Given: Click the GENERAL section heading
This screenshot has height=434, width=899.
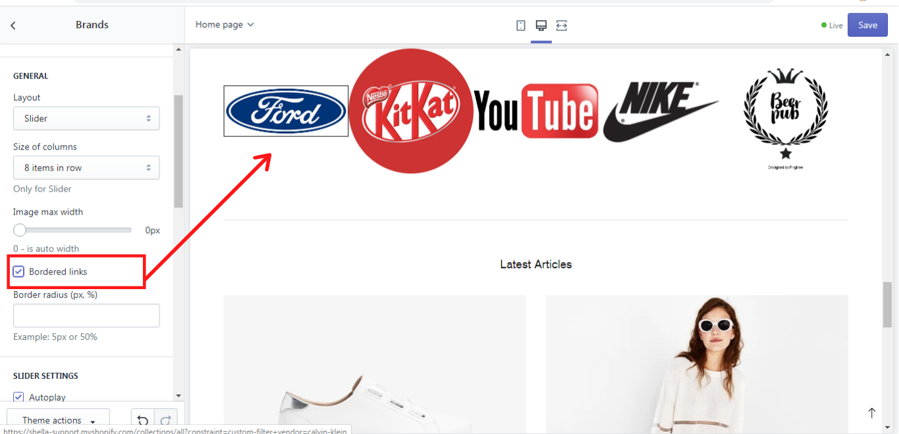Looking at the screenshot, I should point(31,76).
